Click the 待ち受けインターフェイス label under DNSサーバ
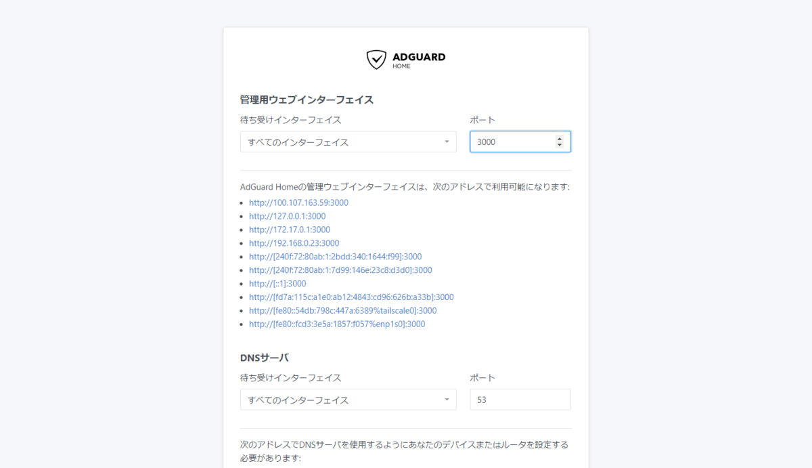The height and width of the screenshot is (468, 812). [291, 378]
